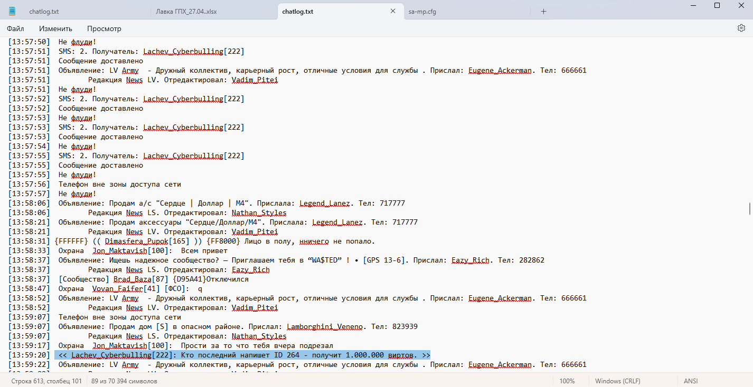
Task: Click the 13:58:06 editor name Nathan_Styles
Action: (x=259, y=213)
